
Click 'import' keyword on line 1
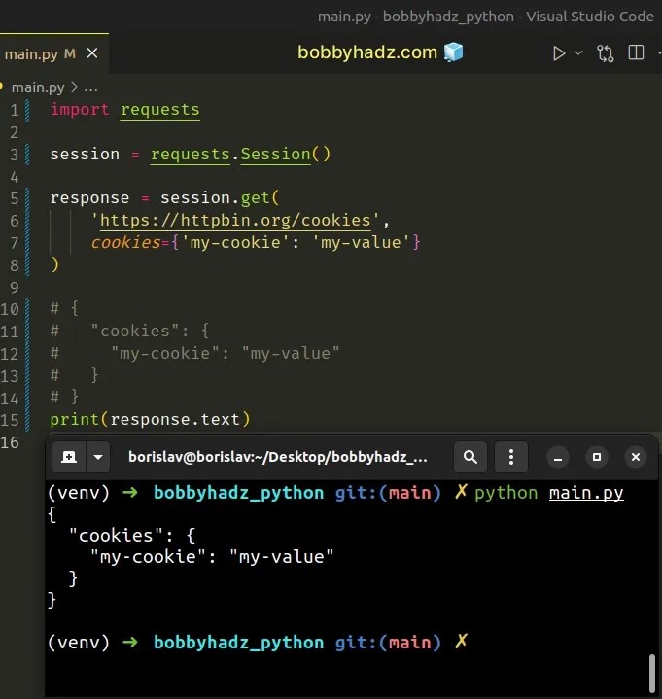tap(80, 110)
